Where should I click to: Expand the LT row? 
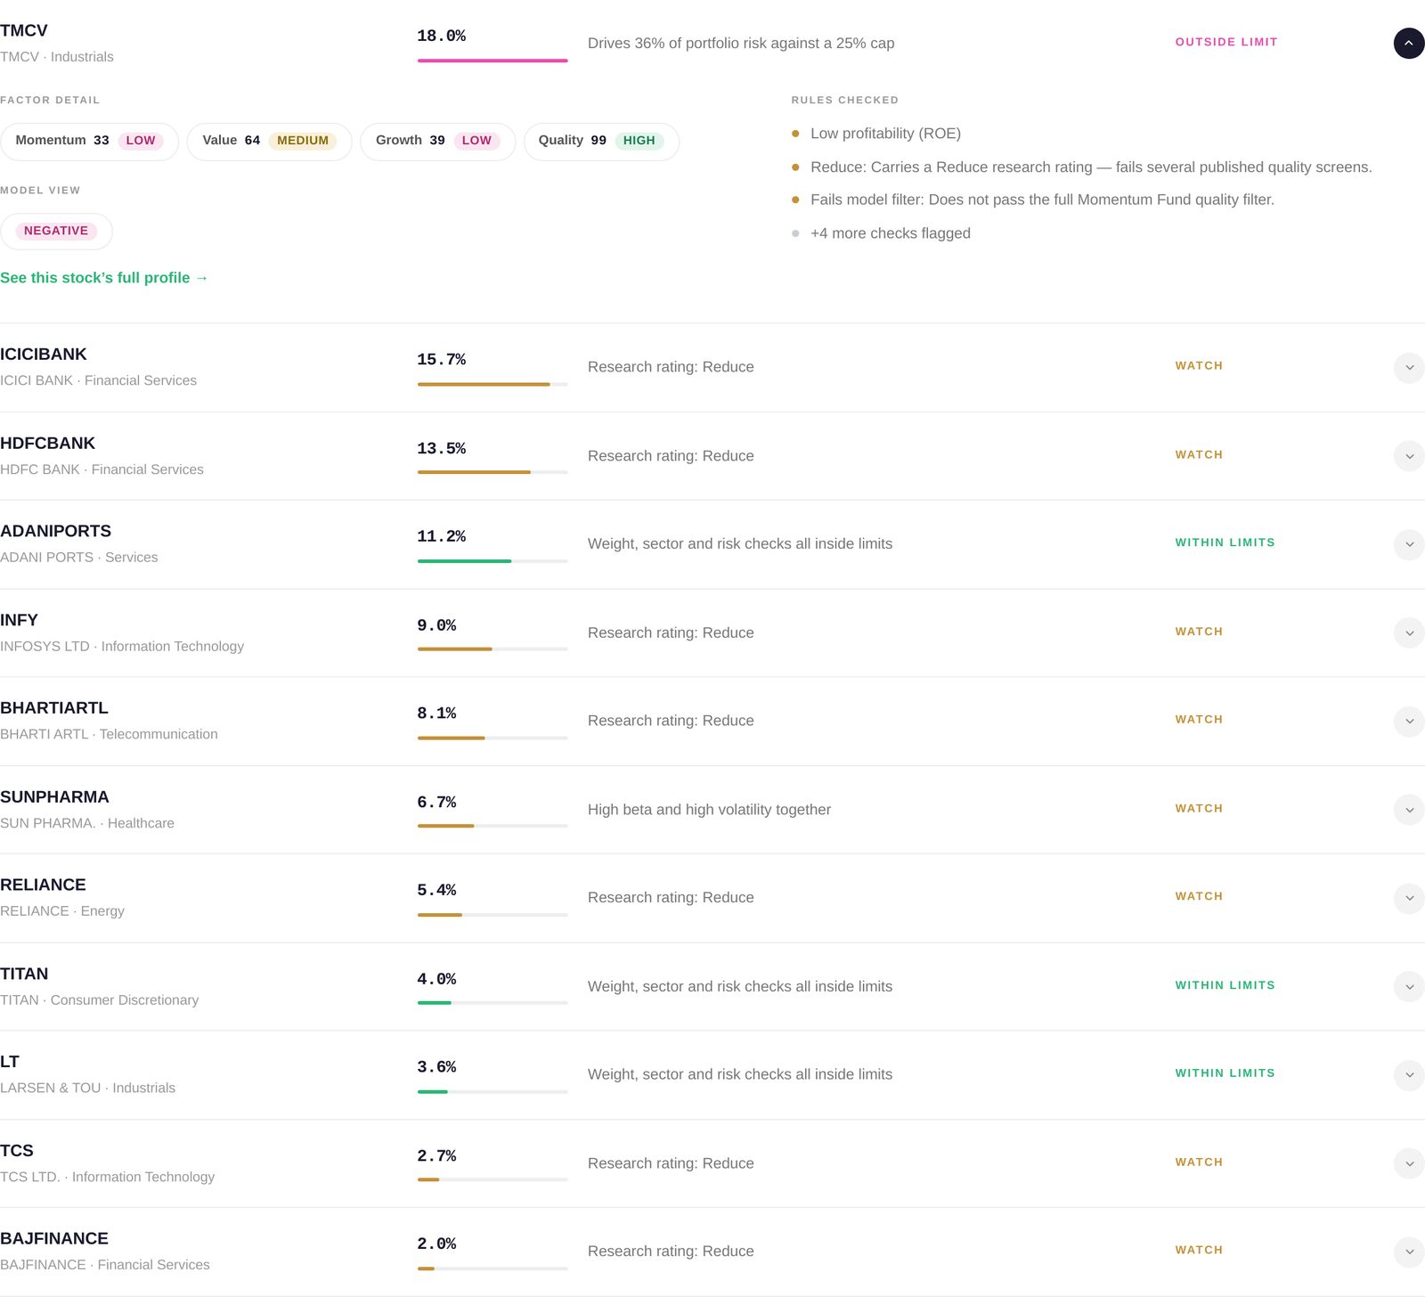click(1408, 1075)
